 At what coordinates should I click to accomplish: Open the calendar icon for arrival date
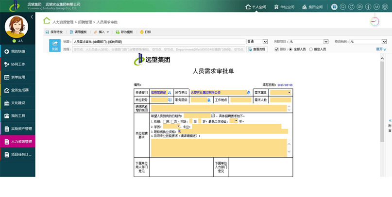point(213,115)
